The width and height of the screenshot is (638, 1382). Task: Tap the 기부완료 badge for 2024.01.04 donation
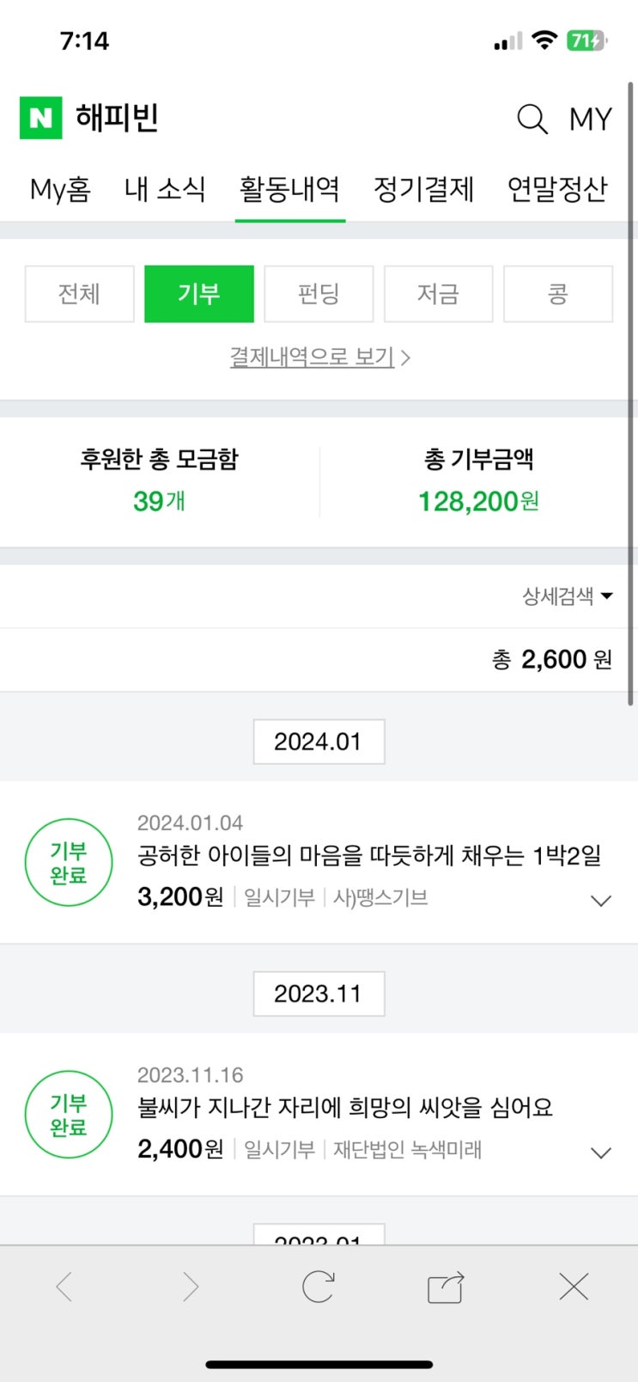pyautogui.click(x=69, y=863)
